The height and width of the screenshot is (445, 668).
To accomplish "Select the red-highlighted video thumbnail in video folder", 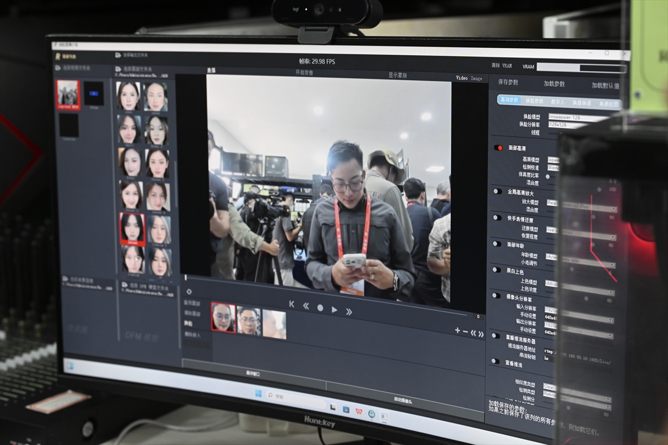I will pos(68,95).
